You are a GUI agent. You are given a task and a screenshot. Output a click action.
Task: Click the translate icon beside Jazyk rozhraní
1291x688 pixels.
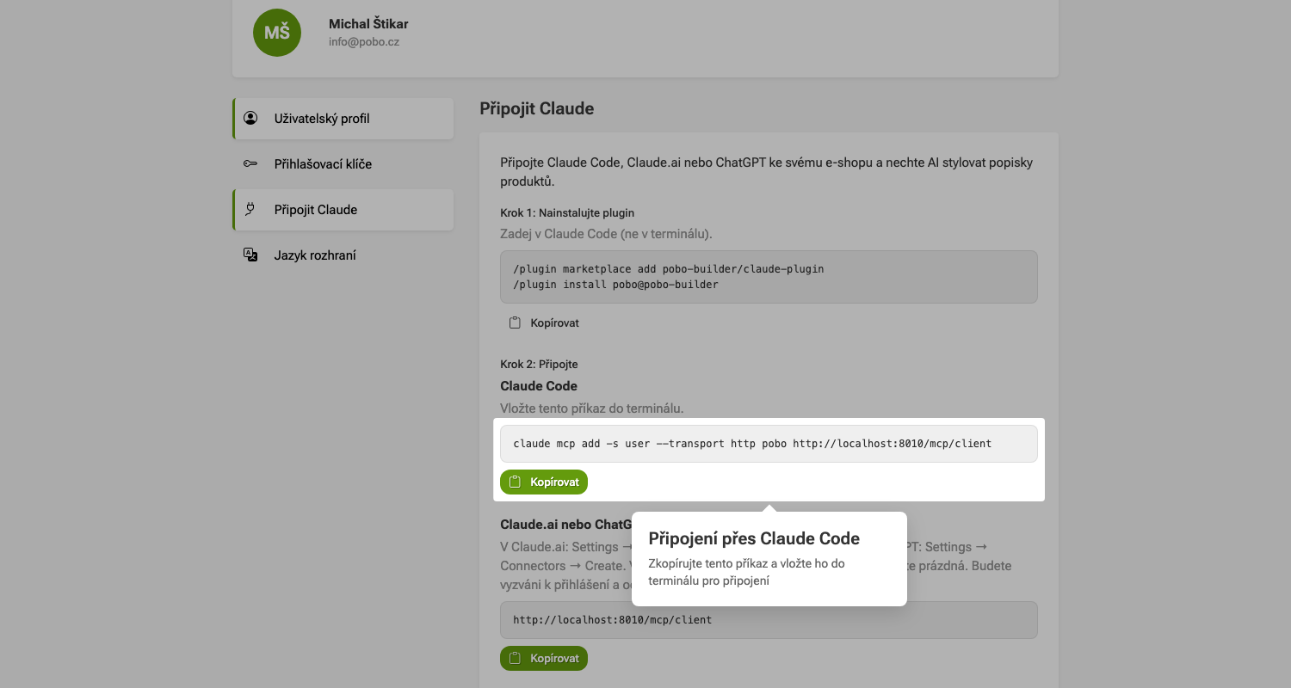click(250, 255)
